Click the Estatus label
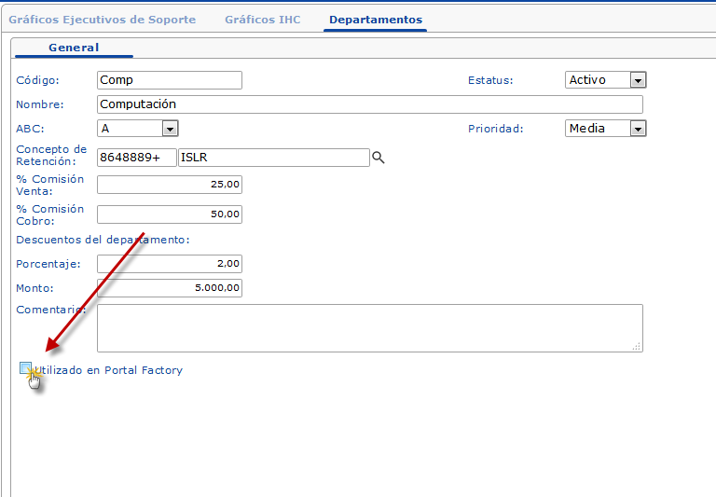716x497 pixels. pos(490,80)
